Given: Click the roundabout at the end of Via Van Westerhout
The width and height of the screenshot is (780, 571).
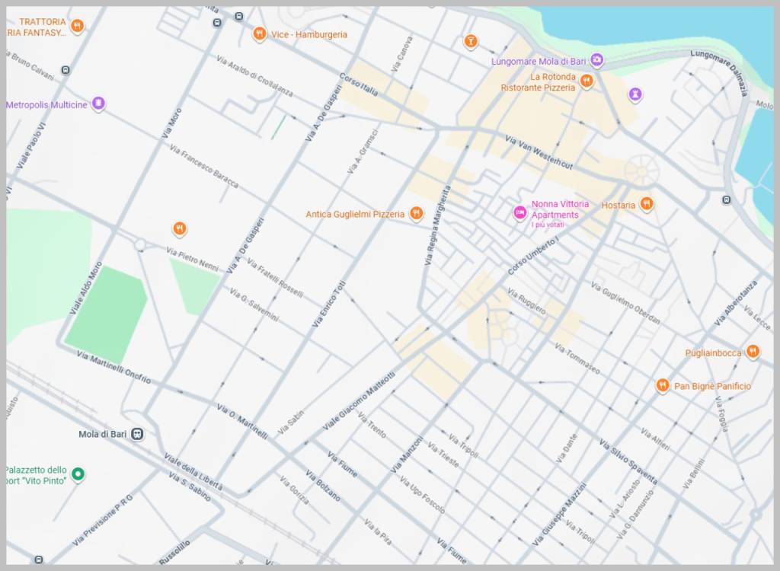Looking at the screenshot, I should tap(640, 170).
